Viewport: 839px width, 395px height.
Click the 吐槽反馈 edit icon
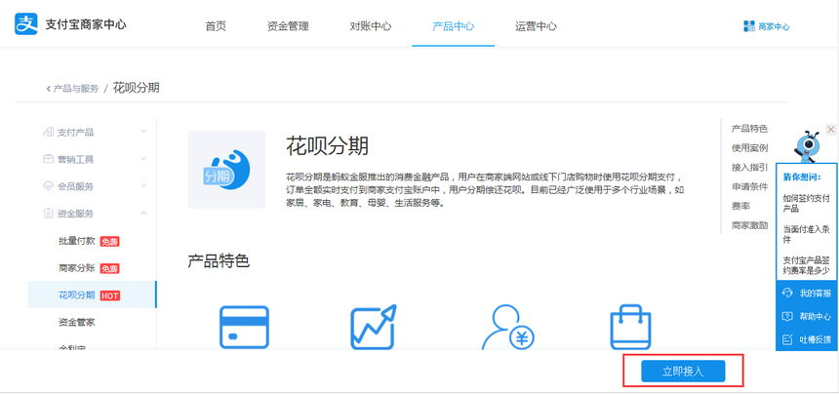click(787, 338)
